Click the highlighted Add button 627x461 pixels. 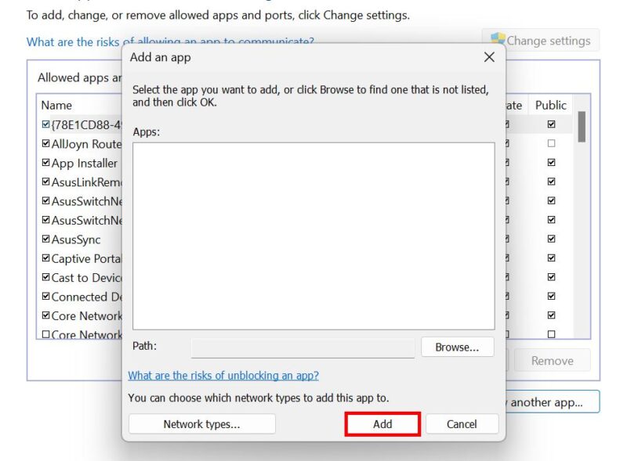(382, 423)
